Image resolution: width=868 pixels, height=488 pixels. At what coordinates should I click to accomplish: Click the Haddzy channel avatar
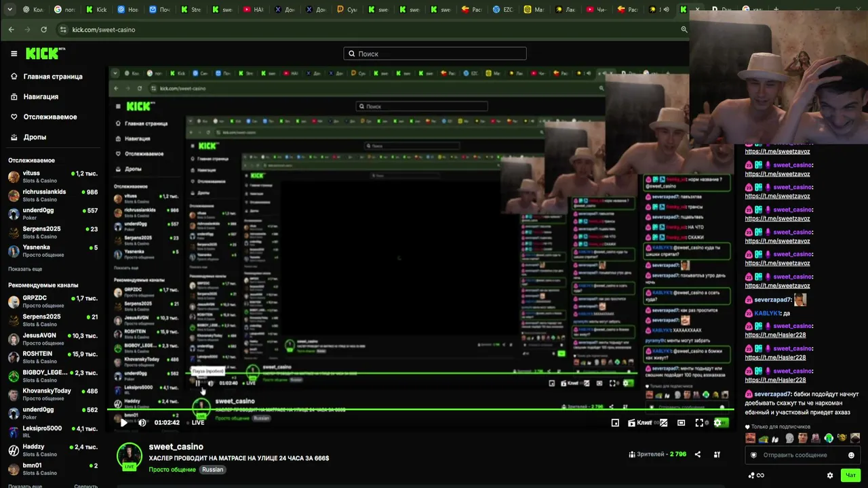point(14,450)
